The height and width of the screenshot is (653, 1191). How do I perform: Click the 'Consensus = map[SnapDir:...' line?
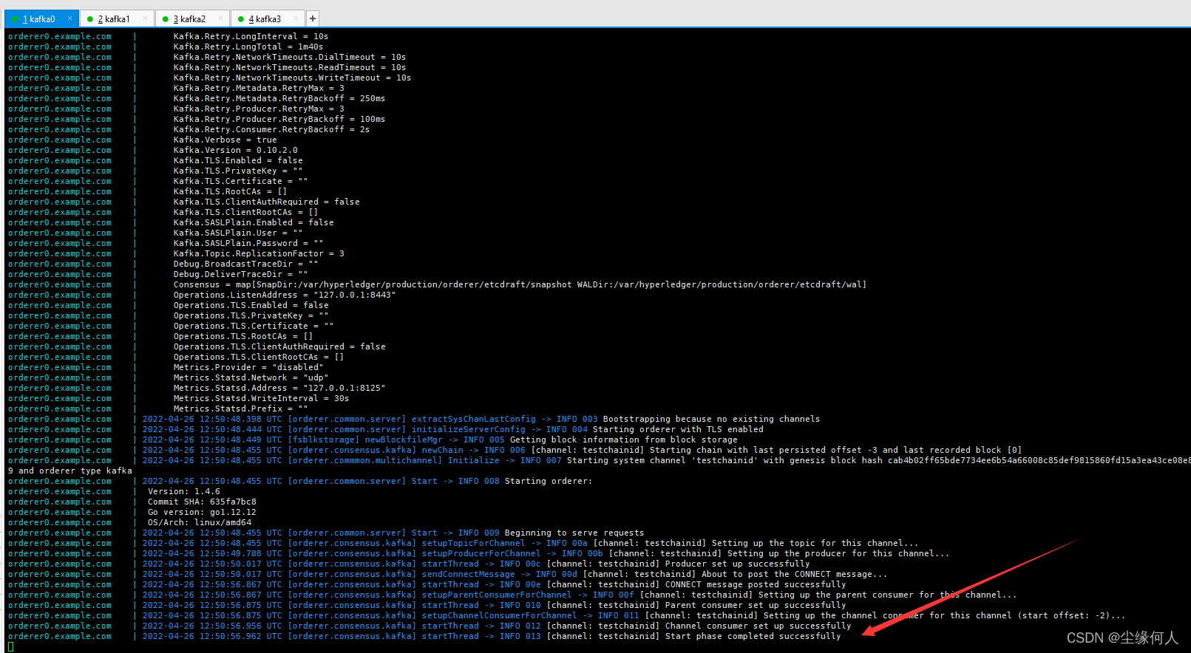pos(520,284)
